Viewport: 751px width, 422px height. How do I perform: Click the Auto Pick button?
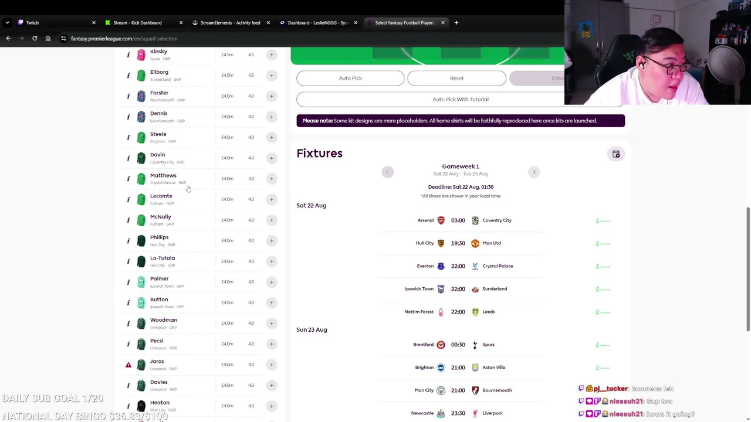point(350,78)
